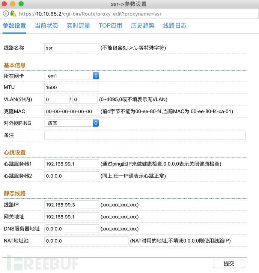This screenshot has width=259, height=273.
Task: Click the 线路名称 special characters hint
Action: tap(133, 48)
